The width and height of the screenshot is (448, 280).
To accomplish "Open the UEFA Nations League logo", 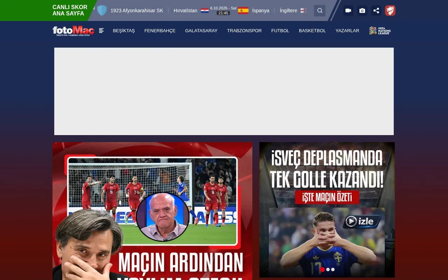I will 380,31.
